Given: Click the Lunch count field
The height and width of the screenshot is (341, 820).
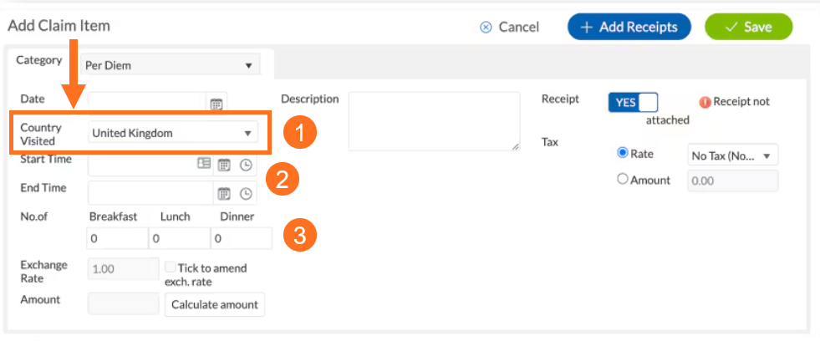Looking at the screenshot, I should (x=180, y=238).
